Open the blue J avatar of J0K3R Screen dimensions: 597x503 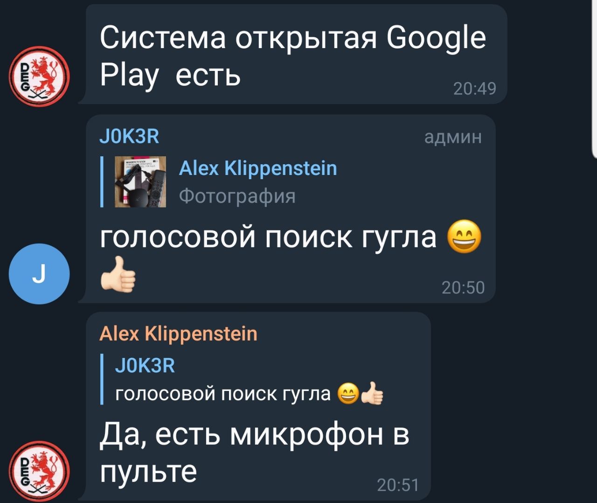[x=40, y=274]
